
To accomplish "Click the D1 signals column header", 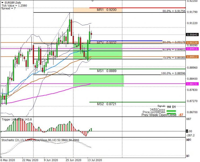I will (x=174, y=107).
